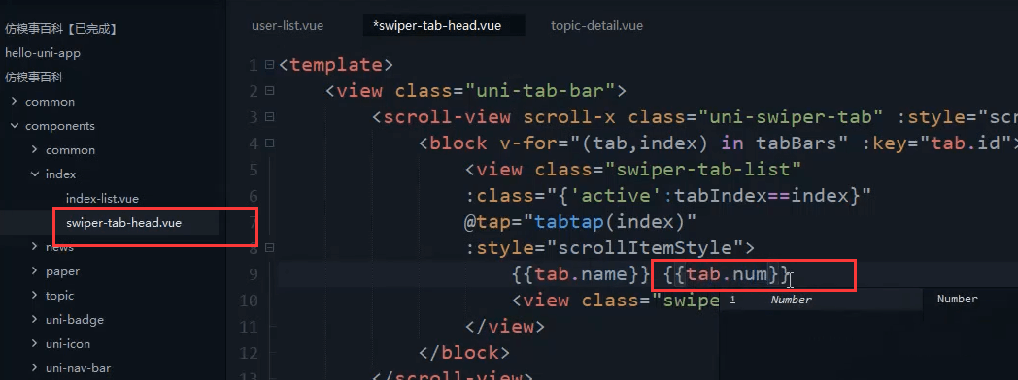Image resolution: width=1018 pixels, height=380 pixels.
Task: Select the uni-icon folder label
Action: coord(68,344)
